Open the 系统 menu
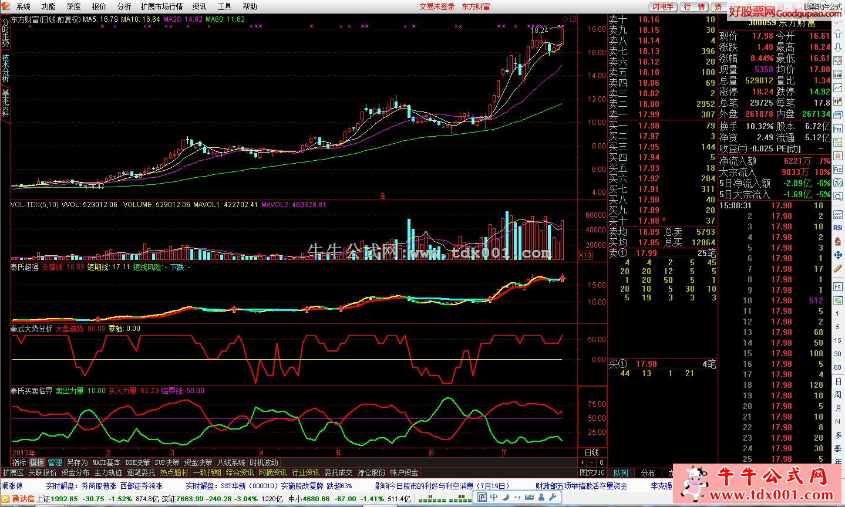Image resolution: width=845 pixels, height=507 pixels. [23, 6]
